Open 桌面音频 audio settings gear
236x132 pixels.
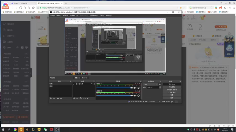click(x=138, y=96)
